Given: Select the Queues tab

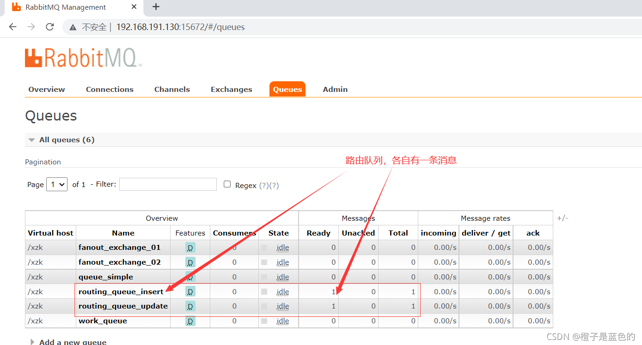Looking at the screenshot, I should click(x=287, y=90).
